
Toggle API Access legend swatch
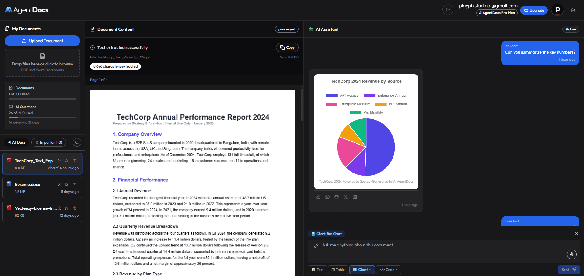[x=332, y=96]
